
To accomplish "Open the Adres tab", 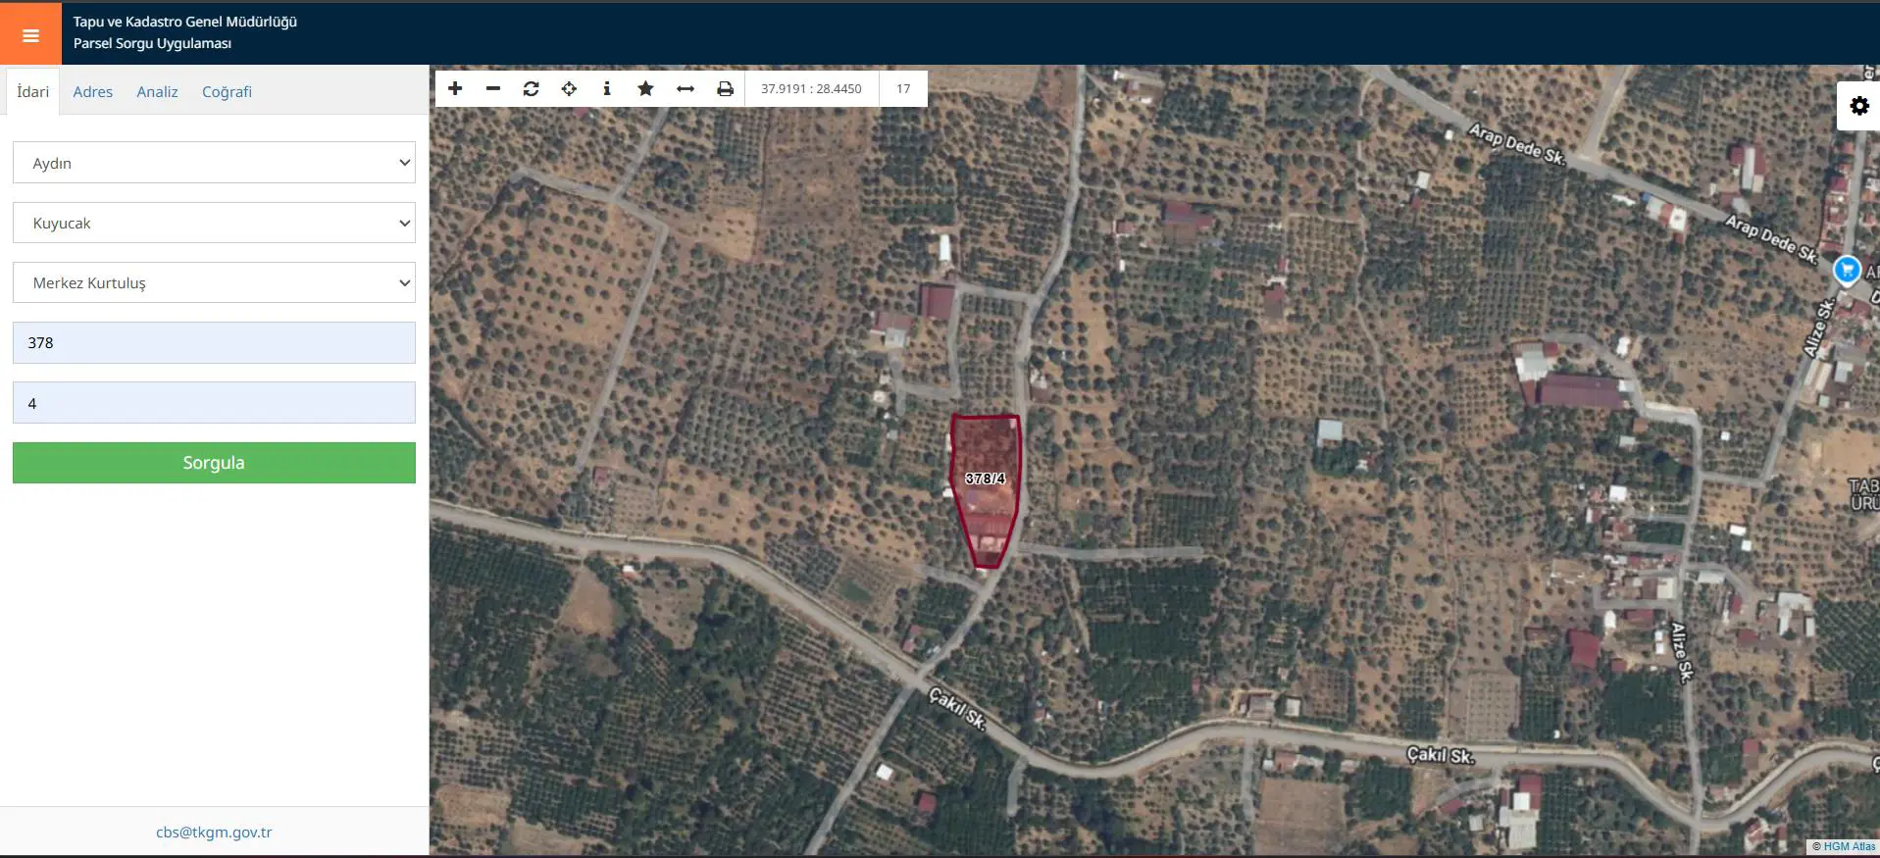I will pos(93,91).
